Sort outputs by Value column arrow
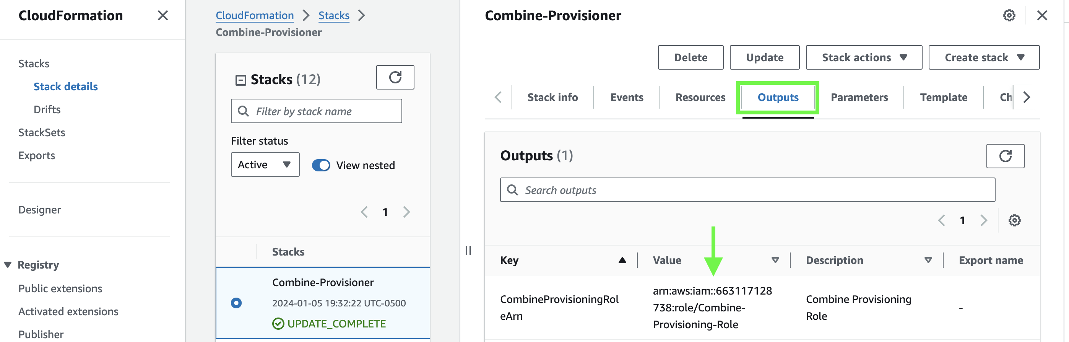The width and height of the screenshot is (1069, 342). 775,260
